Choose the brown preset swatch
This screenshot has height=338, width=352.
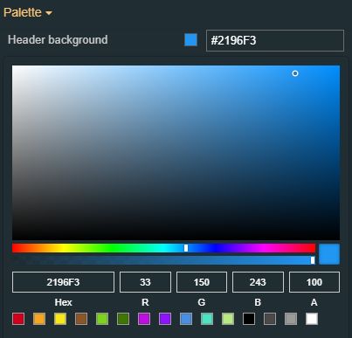click(81, 319)
